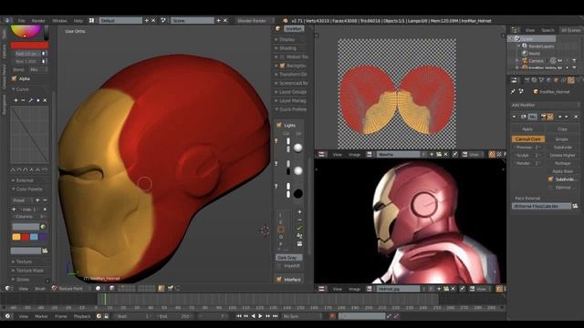
Task: Select the yellow palette color
Action: coord(16,237)
